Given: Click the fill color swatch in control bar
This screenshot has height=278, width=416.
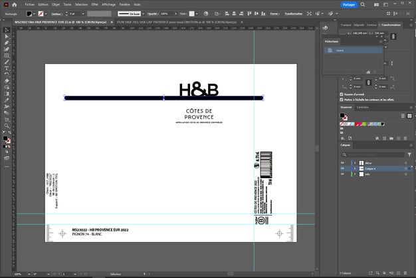Looking at the screenshot, I should pos(29,14).
